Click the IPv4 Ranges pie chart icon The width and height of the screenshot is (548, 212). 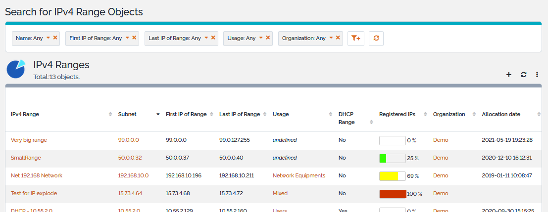coord(16,69)
